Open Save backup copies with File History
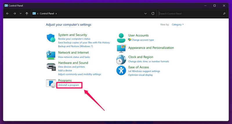The image size is (232, 124). point(84,42)
